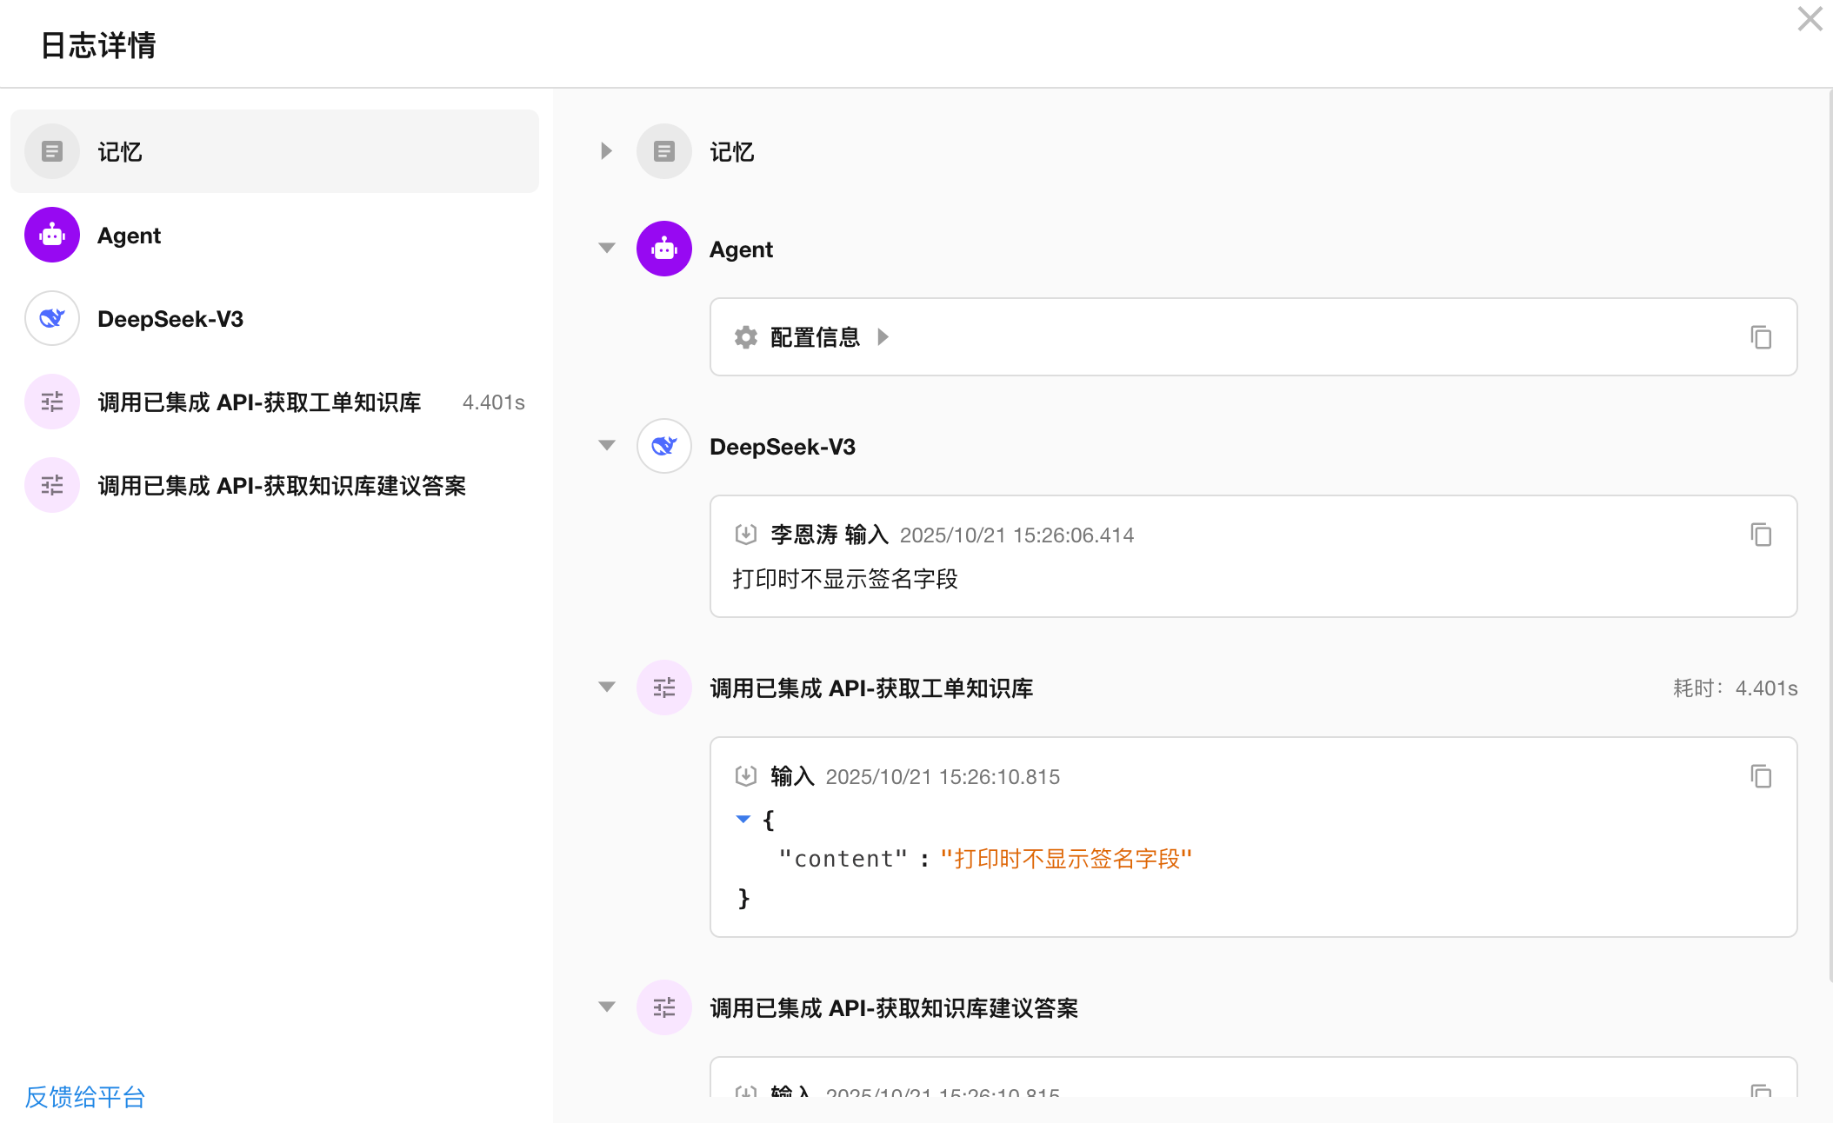Viewport: 1833px width, 1123px height.
Task: Collapse the Agent section
Action: [x=607, y=249]
